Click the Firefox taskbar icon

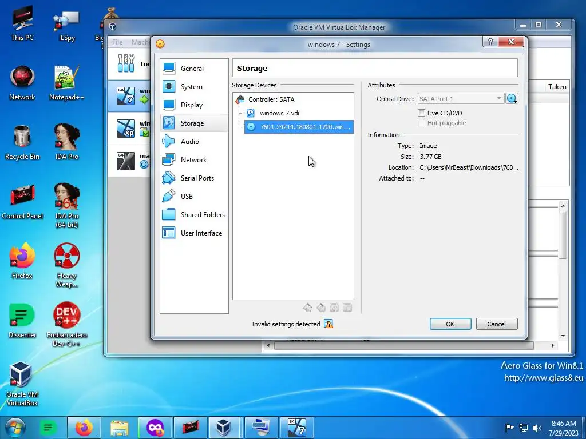coord(84,428)
